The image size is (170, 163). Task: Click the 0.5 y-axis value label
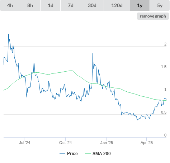tap(164, 112)
